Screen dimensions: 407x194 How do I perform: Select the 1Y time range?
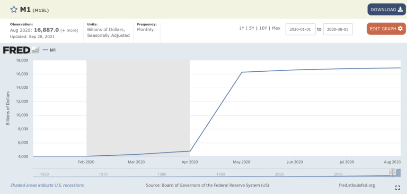point(242,28)
